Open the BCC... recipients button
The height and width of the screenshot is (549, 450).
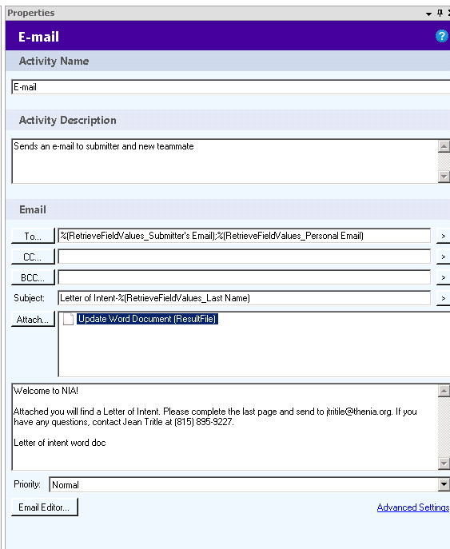(33, 277)
